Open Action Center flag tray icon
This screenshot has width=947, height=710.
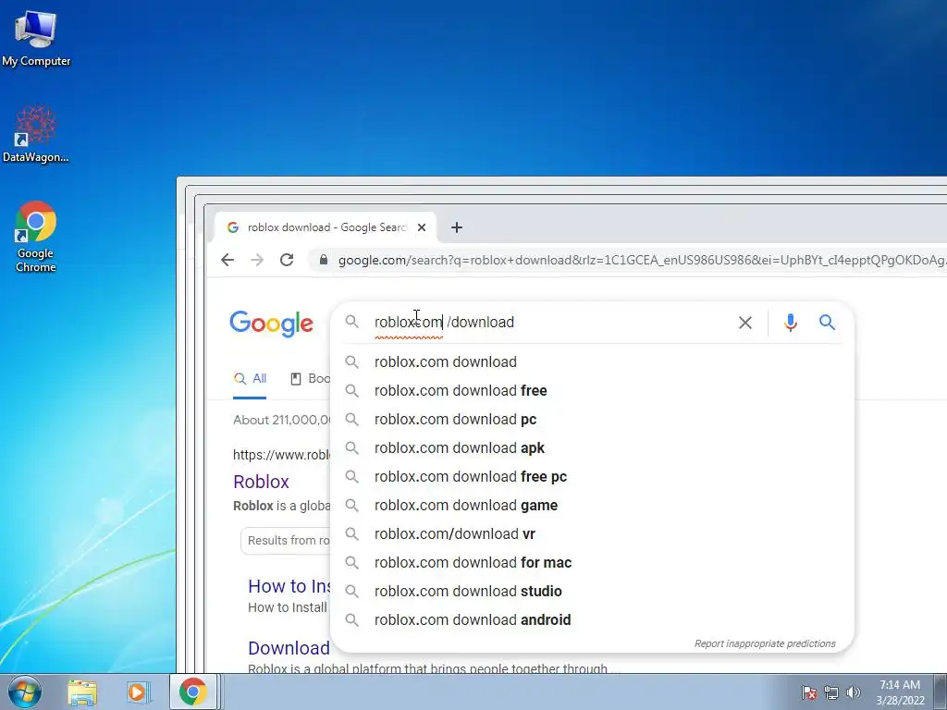[809, 692]
